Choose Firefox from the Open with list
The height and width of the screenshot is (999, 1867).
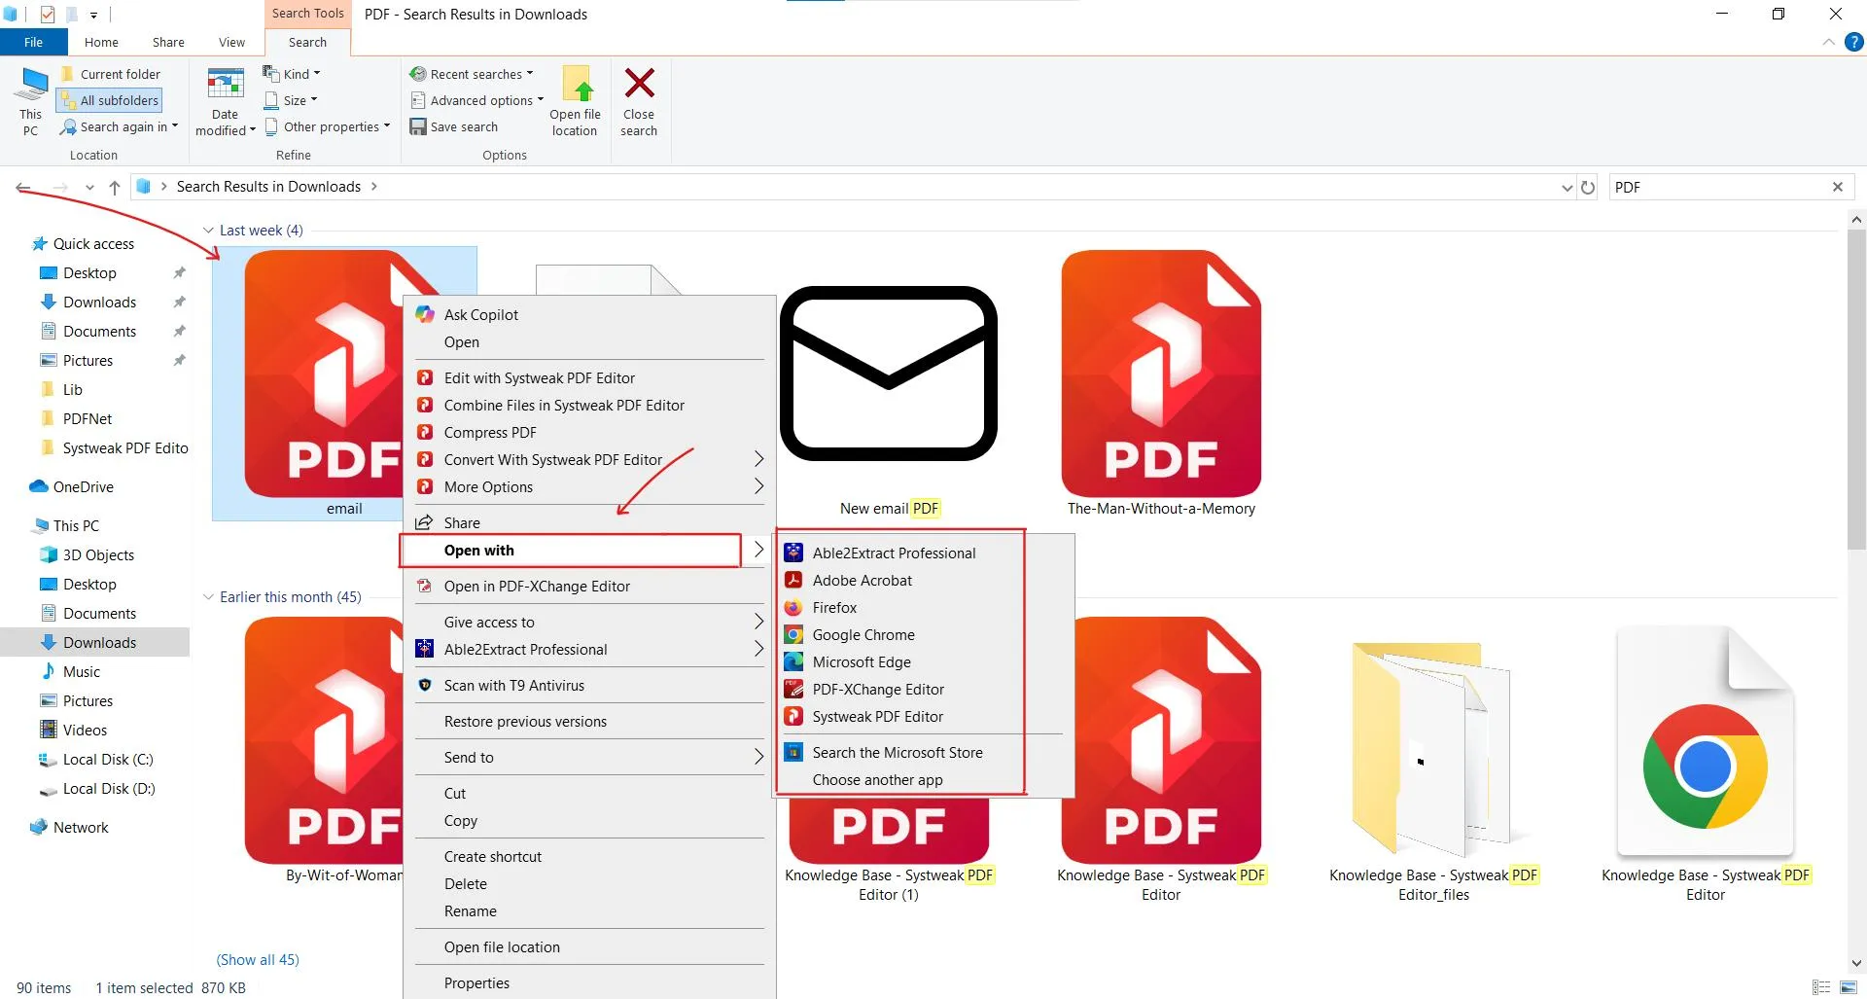[834, 608]
